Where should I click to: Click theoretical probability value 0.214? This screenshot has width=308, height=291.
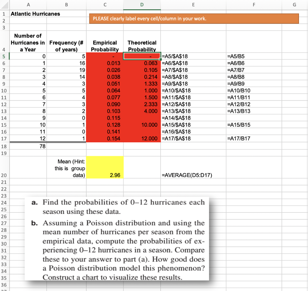pyautogui.click(x=151, y=77)
